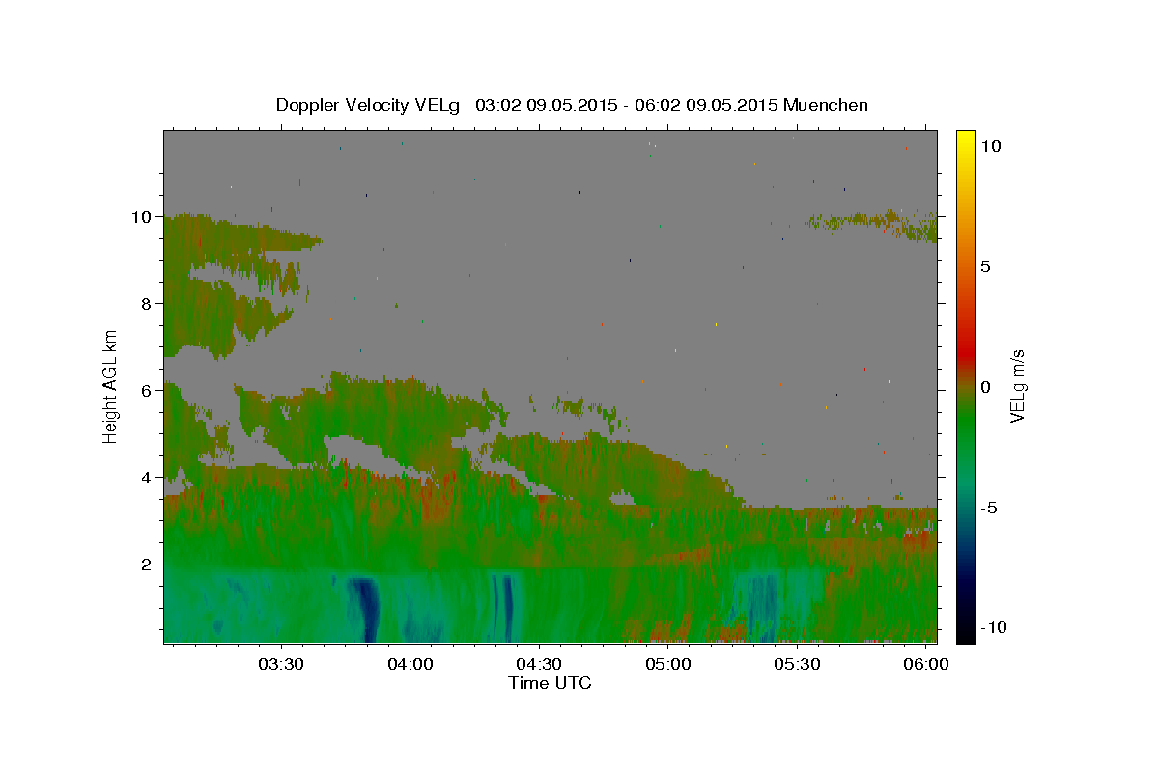Viewport: 1159px width, 772px height.
Task: Click the height tick label 6
Action: 148,391
